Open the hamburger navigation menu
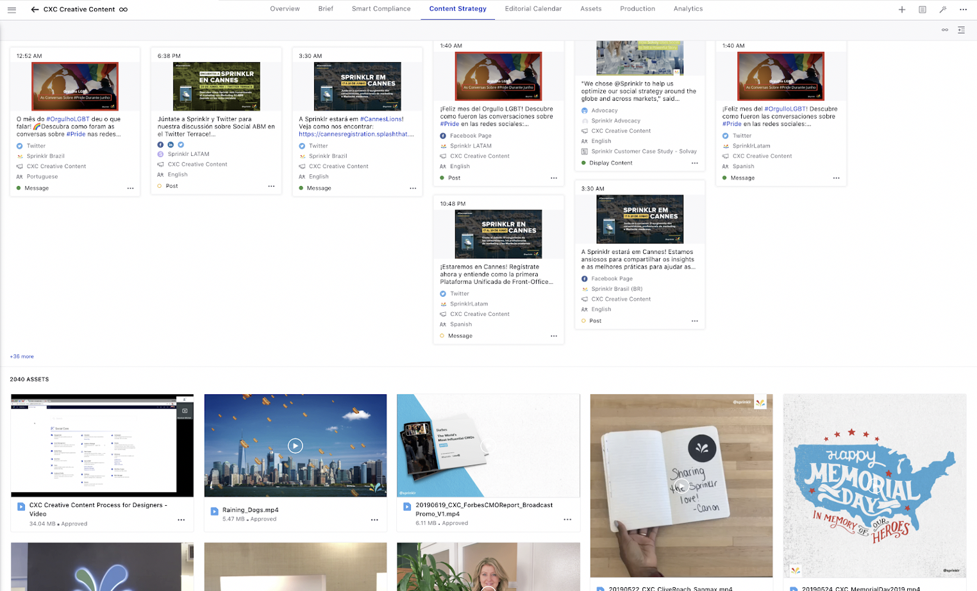Screen dimensions: 977x591 pos(12,10)
